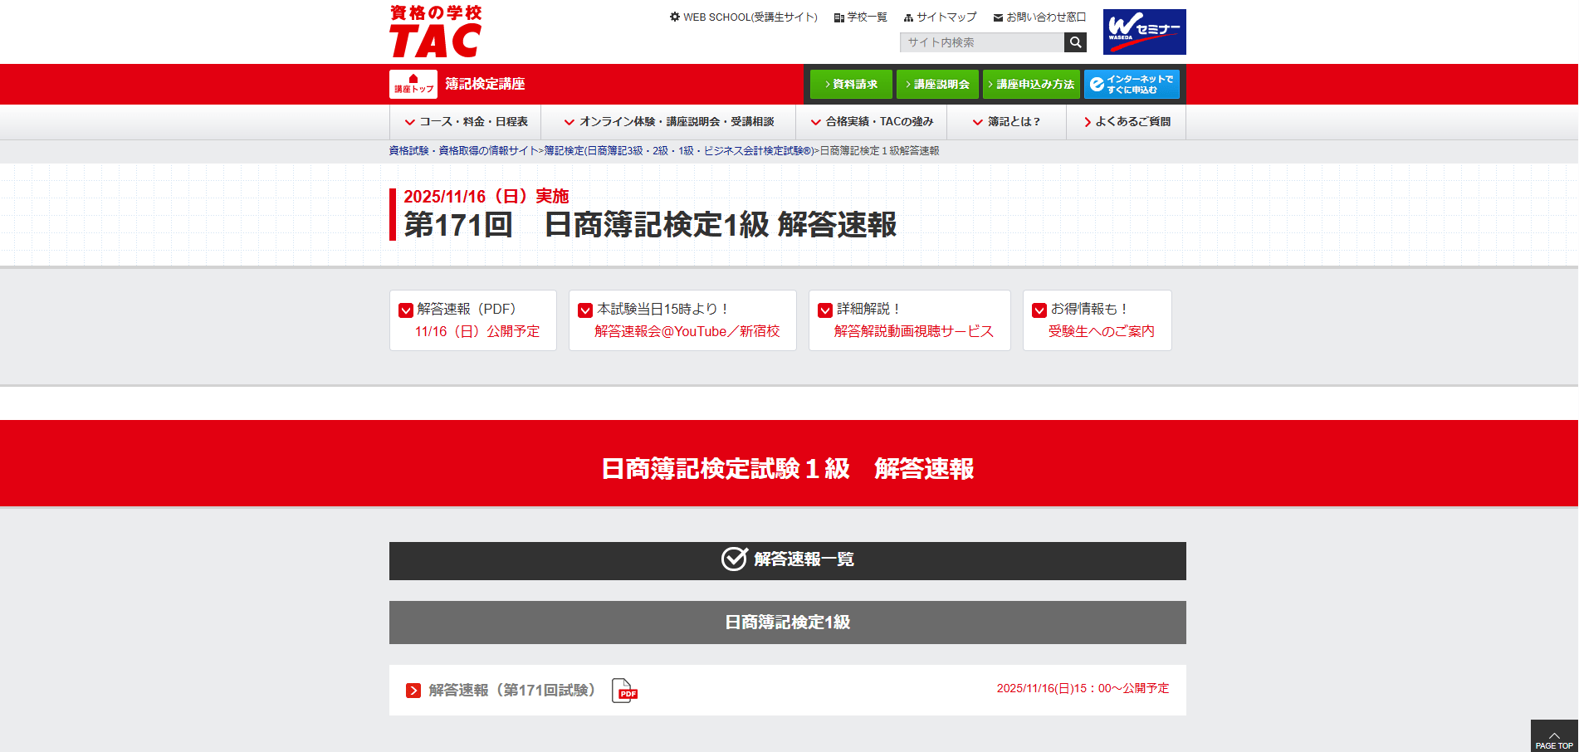Click the green 資料請求 button
Image resolution: width=1579 pixels, height=752 pixels.
(851, 84)
